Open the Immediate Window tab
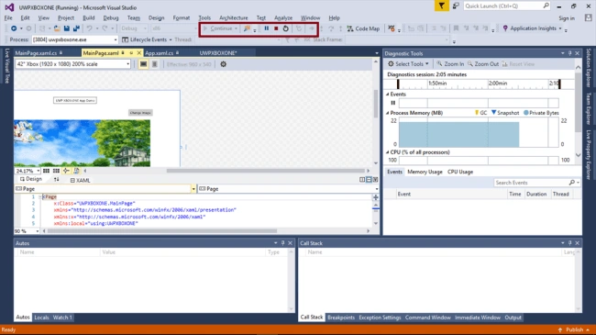Image resolution: width=596 pixels, height=335 pixels. pyautogui.click(x=478, y=318)
